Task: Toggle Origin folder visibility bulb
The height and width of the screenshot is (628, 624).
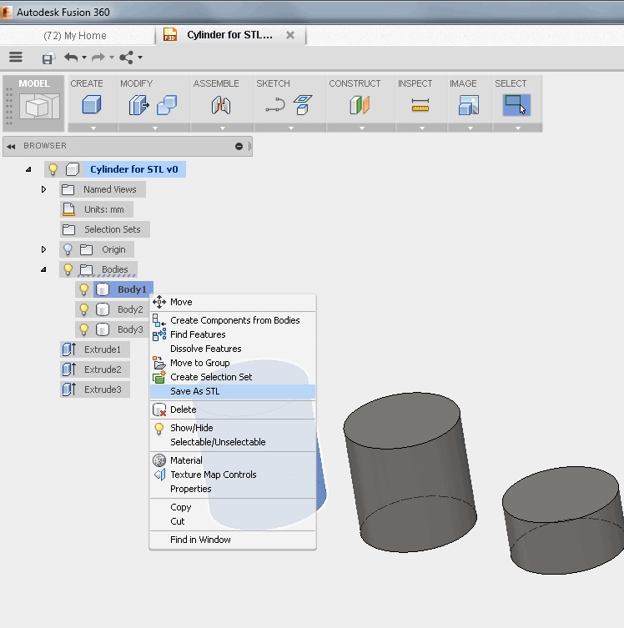Action: coord(68,249)
